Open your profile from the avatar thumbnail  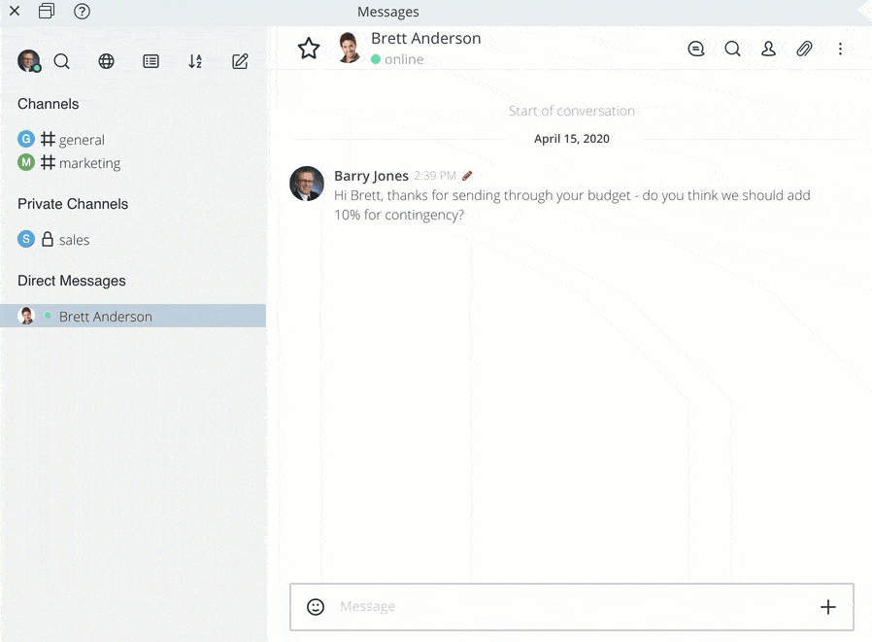27,60
